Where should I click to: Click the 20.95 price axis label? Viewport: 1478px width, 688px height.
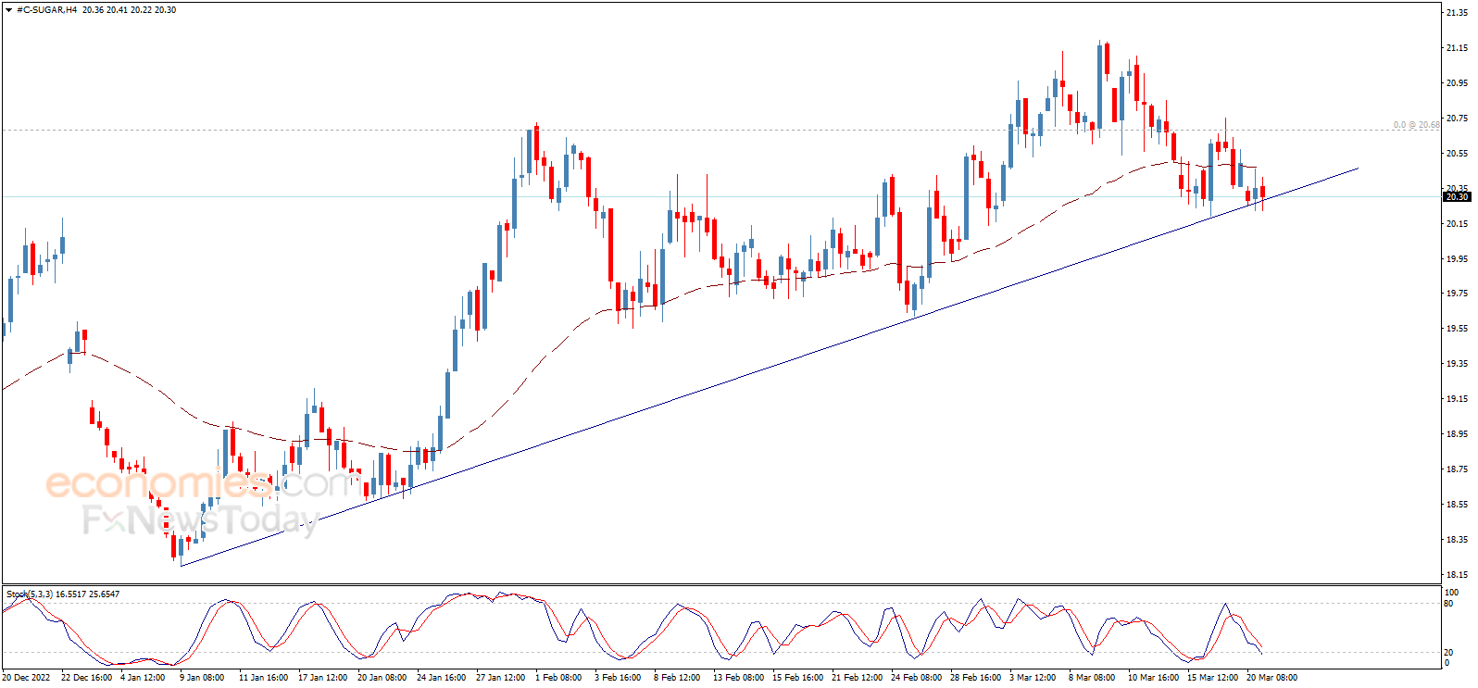click(1457, 83)
